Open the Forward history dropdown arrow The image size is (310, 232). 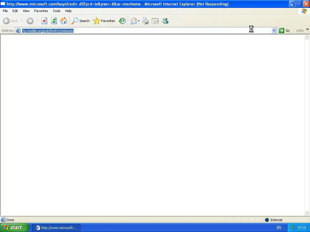tap(37, 21)
